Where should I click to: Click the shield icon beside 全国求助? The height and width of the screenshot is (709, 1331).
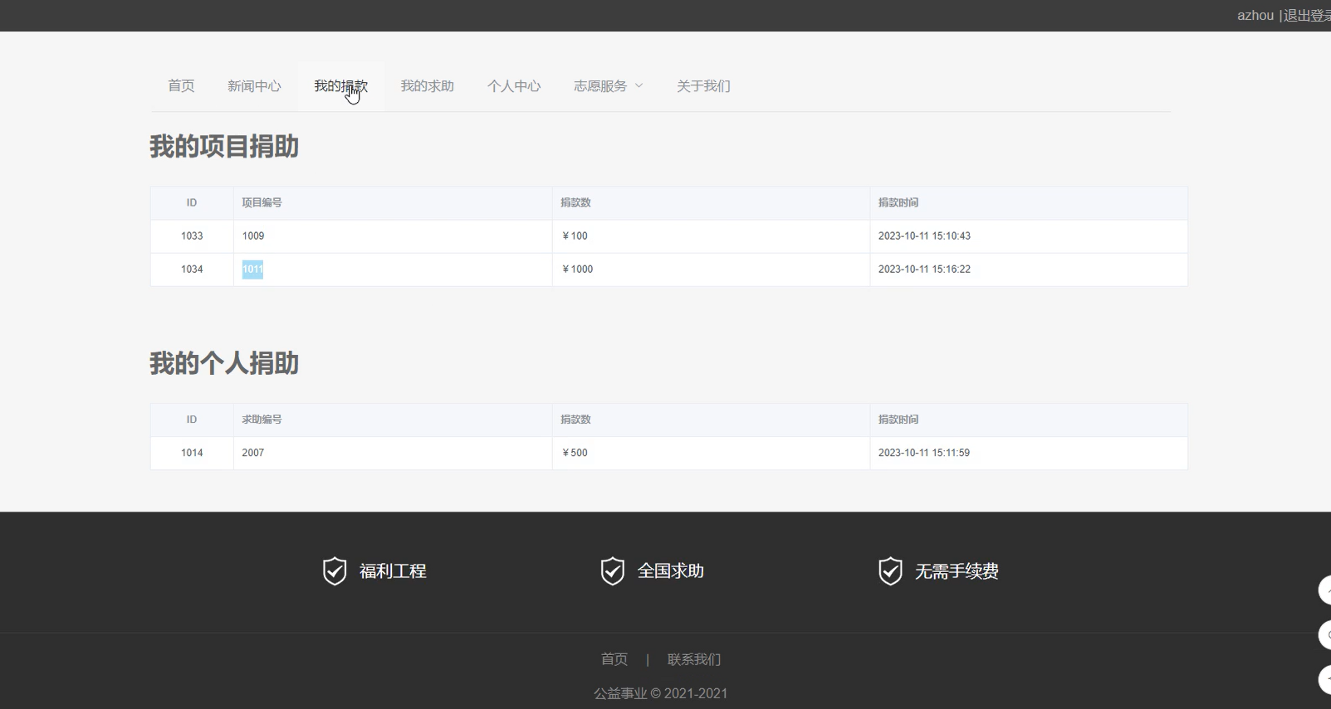pos(613,571)
